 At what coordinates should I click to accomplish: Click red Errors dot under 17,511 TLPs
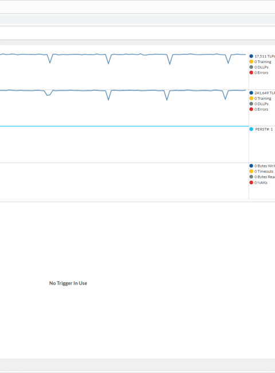tap(252, 72)
